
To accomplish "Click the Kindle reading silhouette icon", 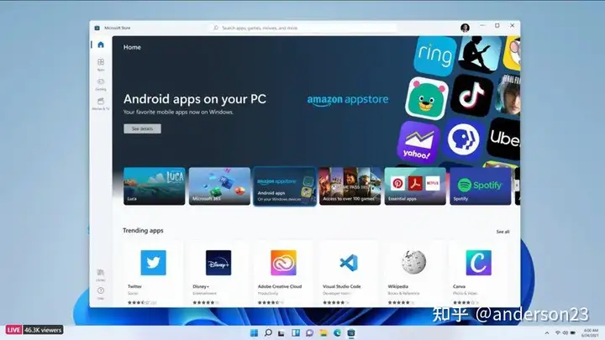I will 480,53.
